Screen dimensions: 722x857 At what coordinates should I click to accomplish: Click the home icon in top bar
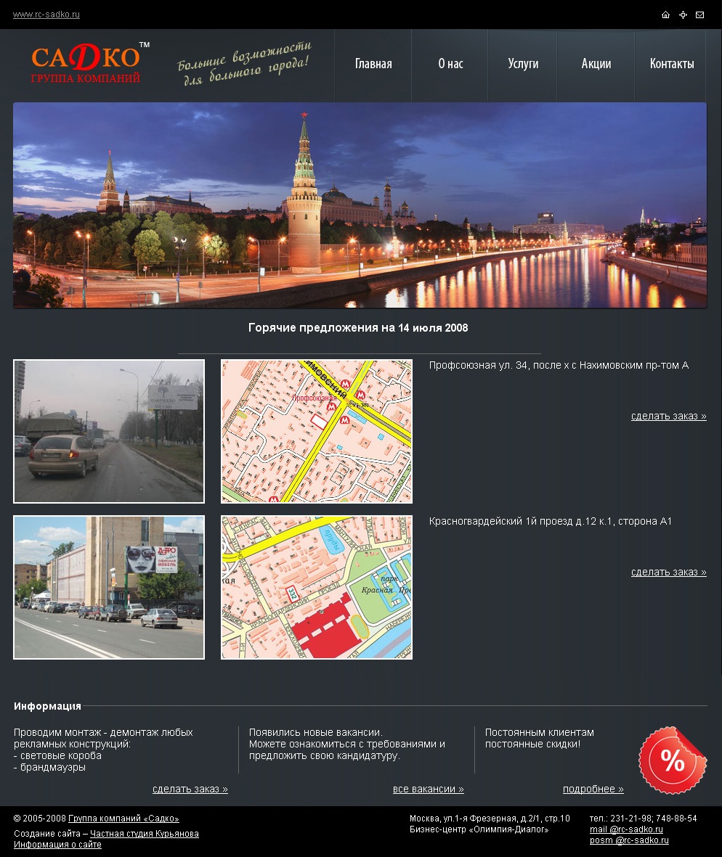(x=665, y=15)
